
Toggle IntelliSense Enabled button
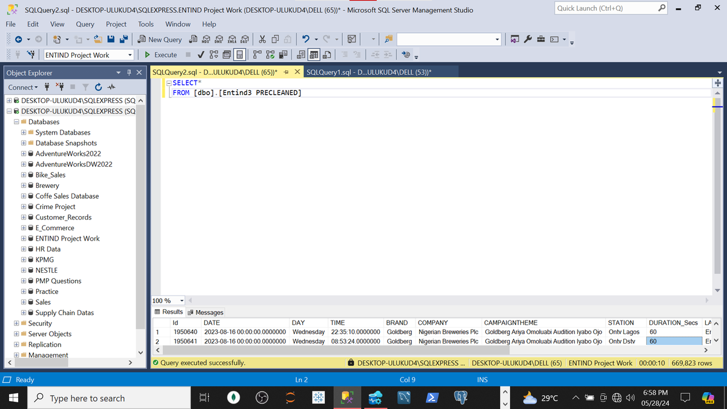239,55
